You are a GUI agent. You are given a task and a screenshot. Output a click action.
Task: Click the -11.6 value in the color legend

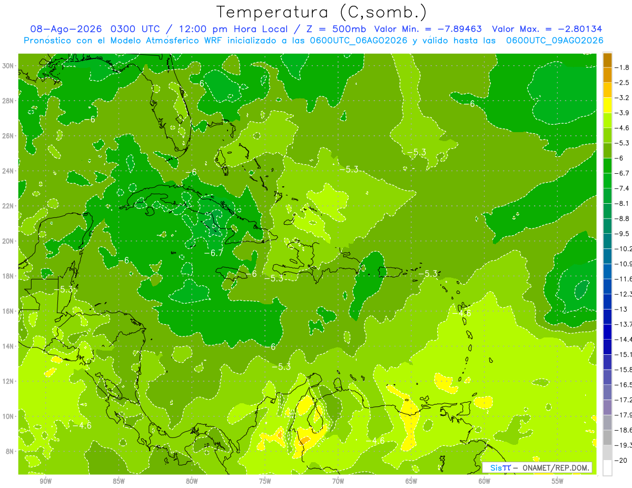tap(624, 278)
